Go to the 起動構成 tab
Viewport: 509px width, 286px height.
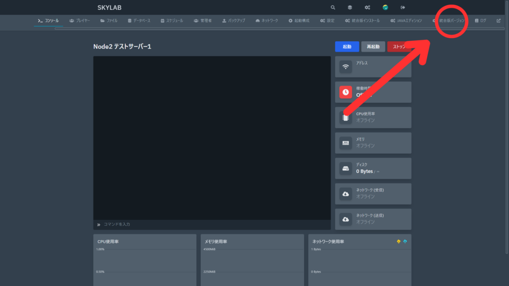(299, 21)
